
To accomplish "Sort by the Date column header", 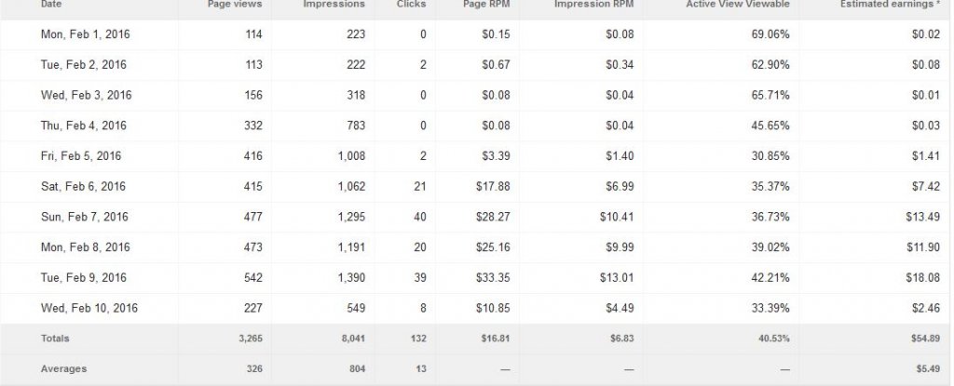I will 51,4.
